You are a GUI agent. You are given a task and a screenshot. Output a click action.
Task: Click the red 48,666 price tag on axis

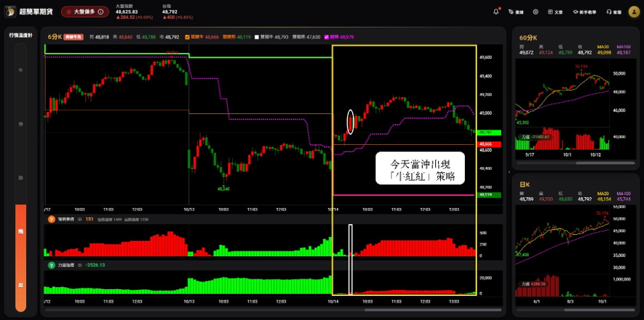(x=490, y=144)
